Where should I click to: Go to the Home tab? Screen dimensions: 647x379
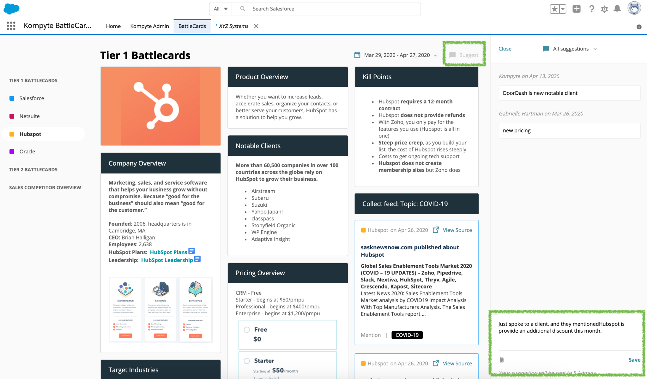[113, 26]
